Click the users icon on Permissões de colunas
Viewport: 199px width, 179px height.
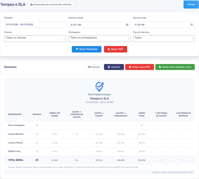(31, 4)
